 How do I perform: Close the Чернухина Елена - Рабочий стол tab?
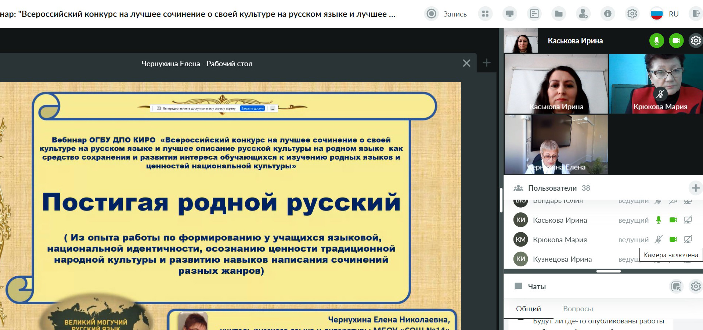[466, 63]
